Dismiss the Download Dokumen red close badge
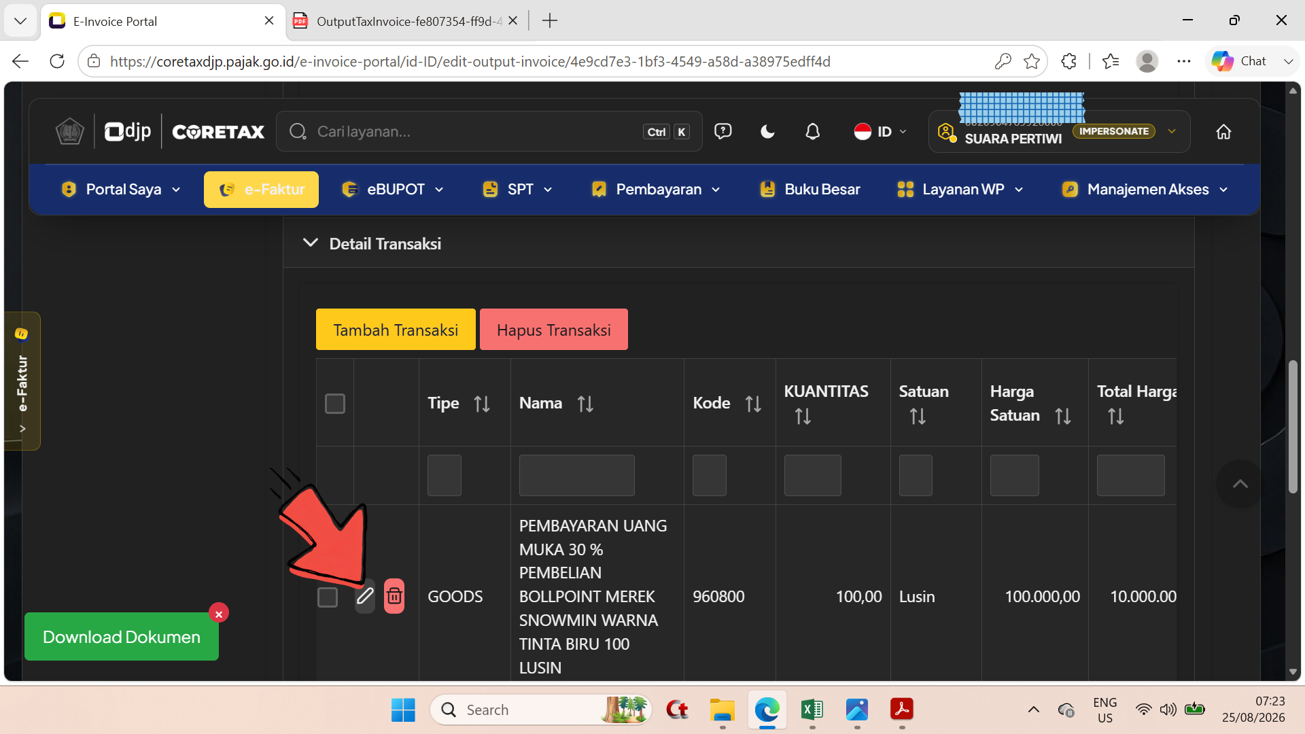The width and height of the screenshot is (1305, 734). click(219, 613)
